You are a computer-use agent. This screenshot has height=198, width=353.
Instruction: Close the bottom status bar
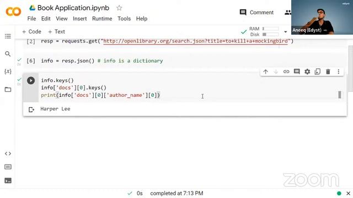point(348,193)
